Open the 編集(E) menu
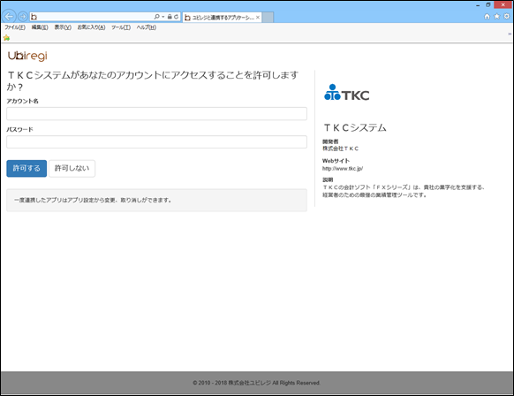Screen dimensions: 514x396 point(40,27)
